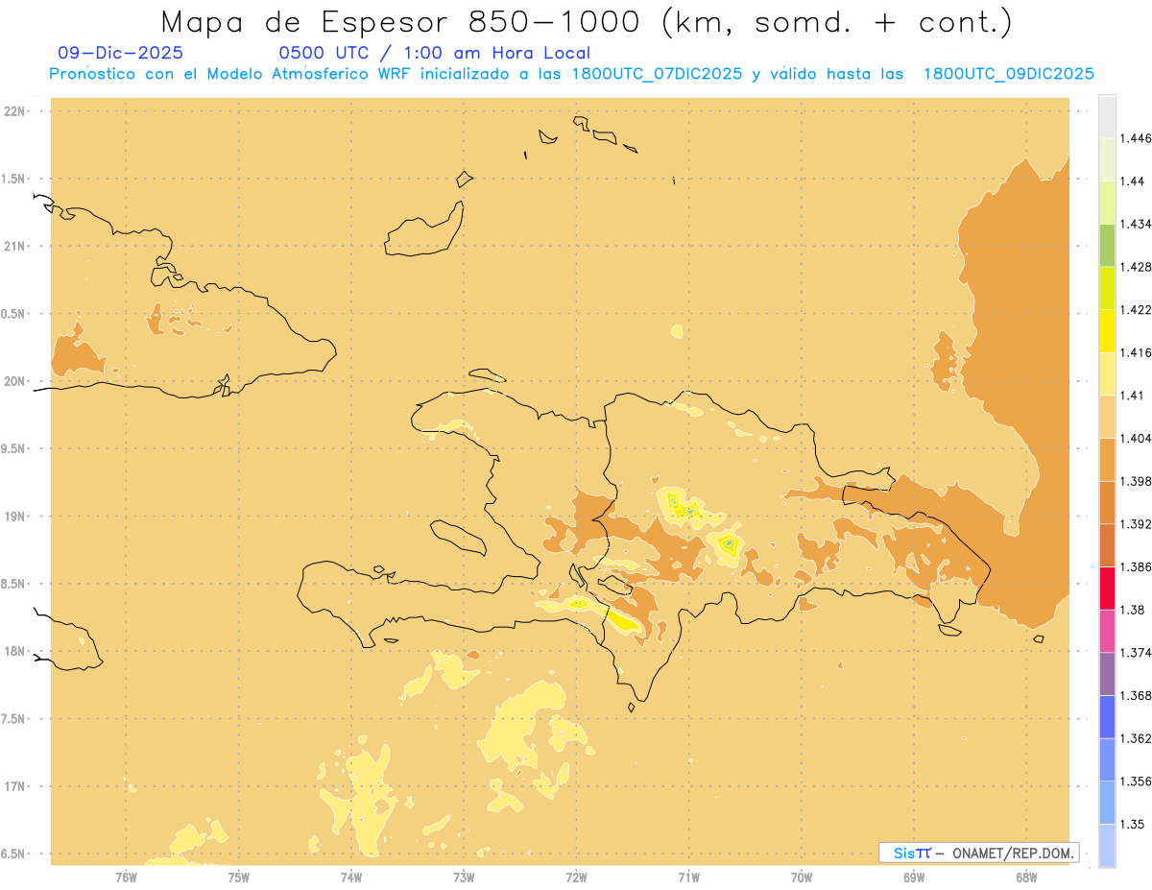1152x890 pixels.
Task: Click the legend value '1.35'
Action: pos(1134,824)
